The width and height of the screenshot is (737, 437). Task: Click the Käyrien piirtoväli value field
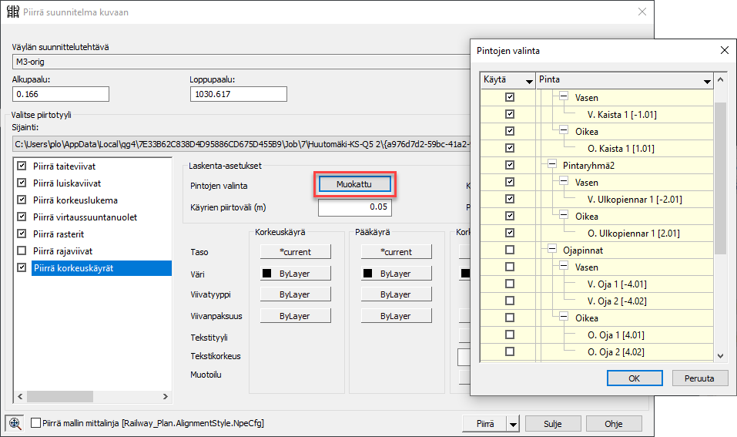(x=355, y=207)
